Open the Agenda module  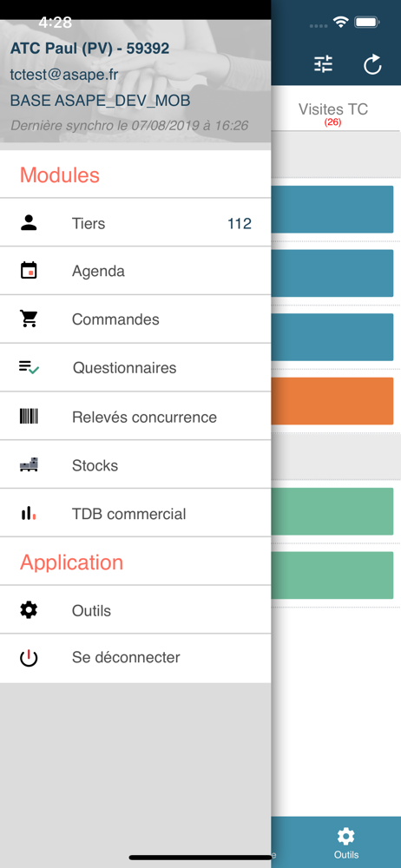(x=135, y=271)
